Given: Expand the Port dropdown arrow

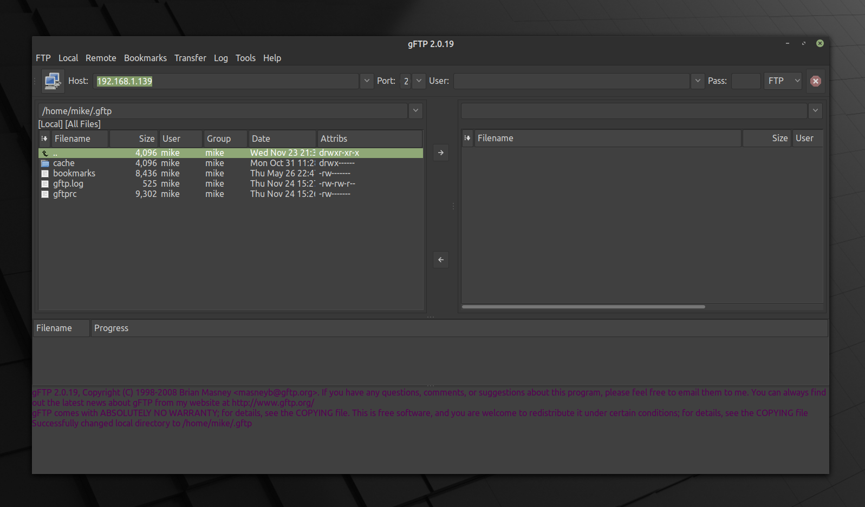Looking at the screenshot, I should click(419, 81).
